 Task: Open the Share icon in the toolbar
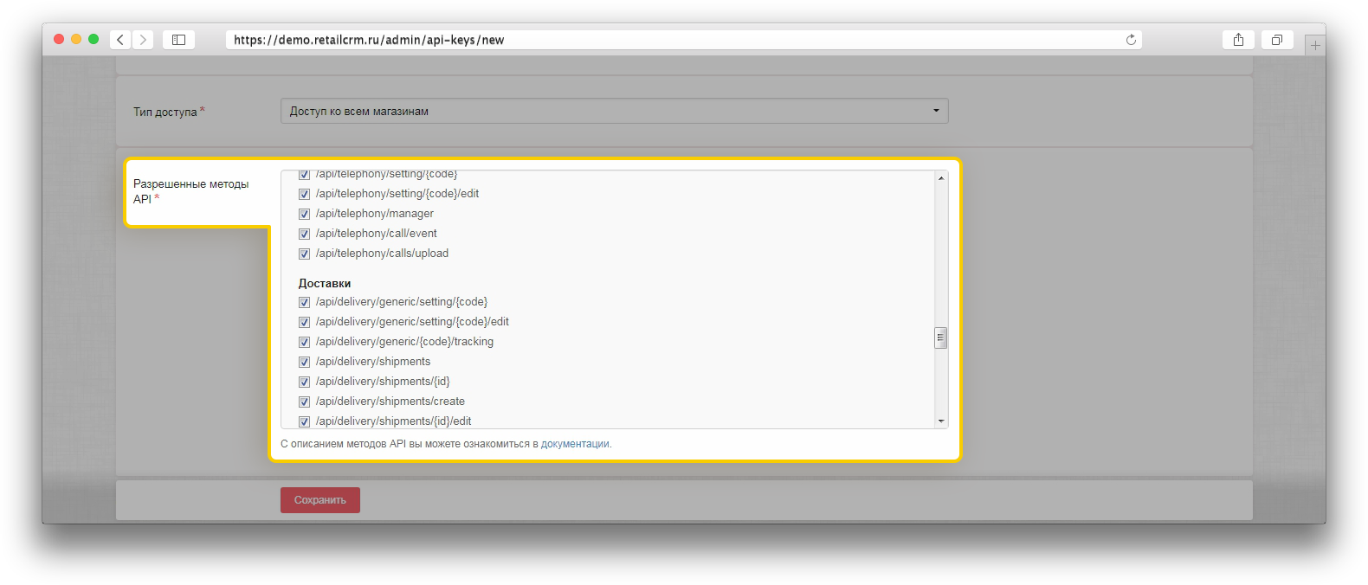[1238, 40]
